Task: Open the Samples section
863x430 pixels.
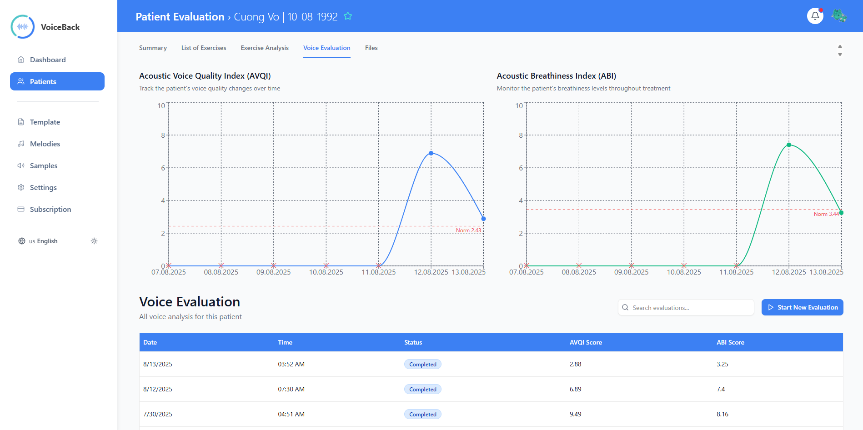Action: 43,165
